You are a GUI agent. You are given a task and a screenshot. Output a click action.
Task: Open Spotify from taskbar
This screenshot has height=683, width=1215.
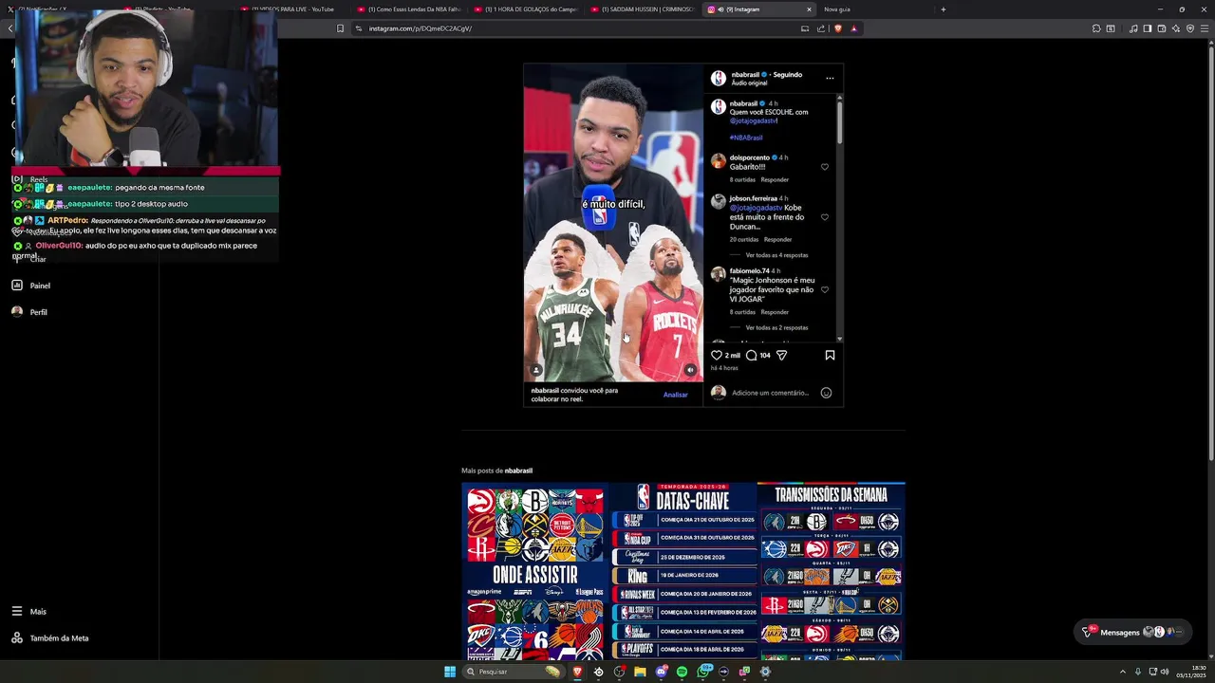pyautogui.click(x=682, y=672)
